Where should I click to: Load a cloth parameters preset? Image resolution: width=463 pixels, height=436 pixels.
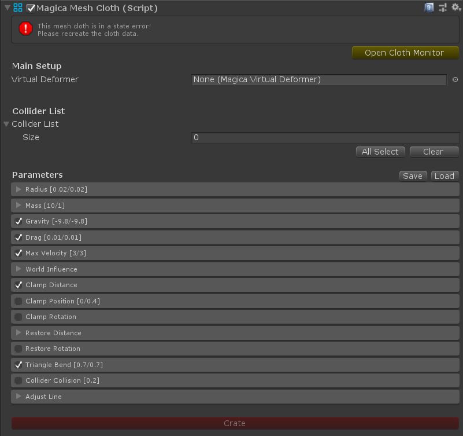click(445, 176)
